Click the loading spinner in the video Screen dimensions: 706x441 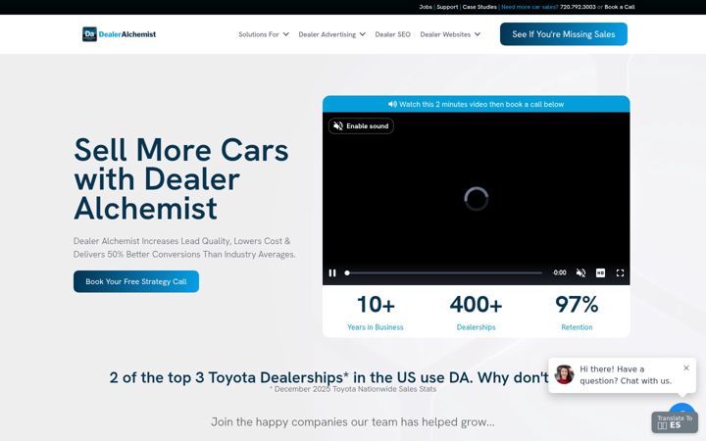[x=476, y=198]
